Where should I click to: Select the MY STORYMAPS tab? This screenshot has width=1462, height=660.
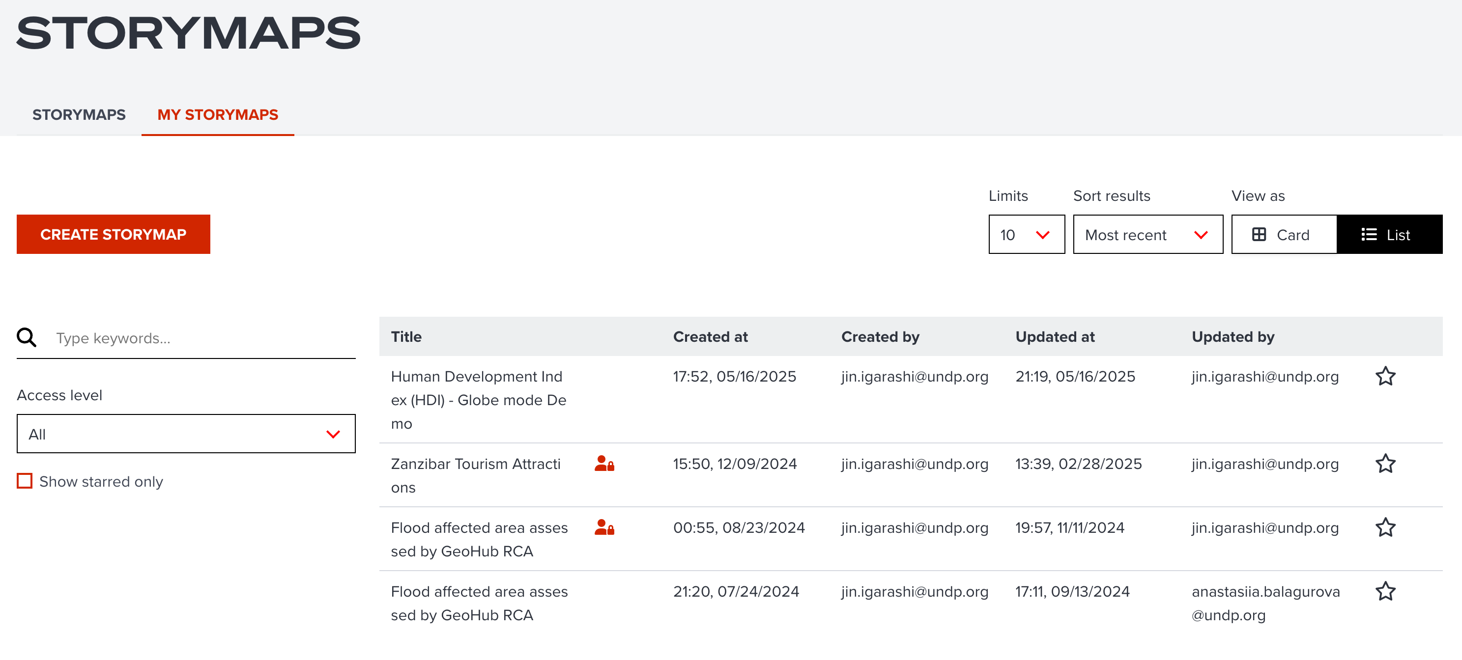217,115
